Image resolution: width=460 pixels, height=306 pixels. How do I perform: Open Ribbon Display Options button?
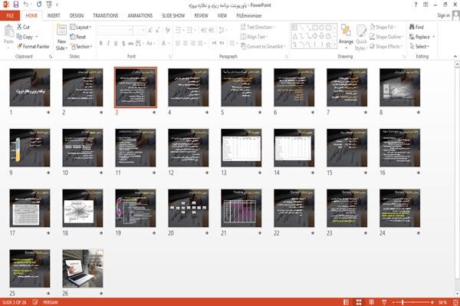(x=426, y=5)
